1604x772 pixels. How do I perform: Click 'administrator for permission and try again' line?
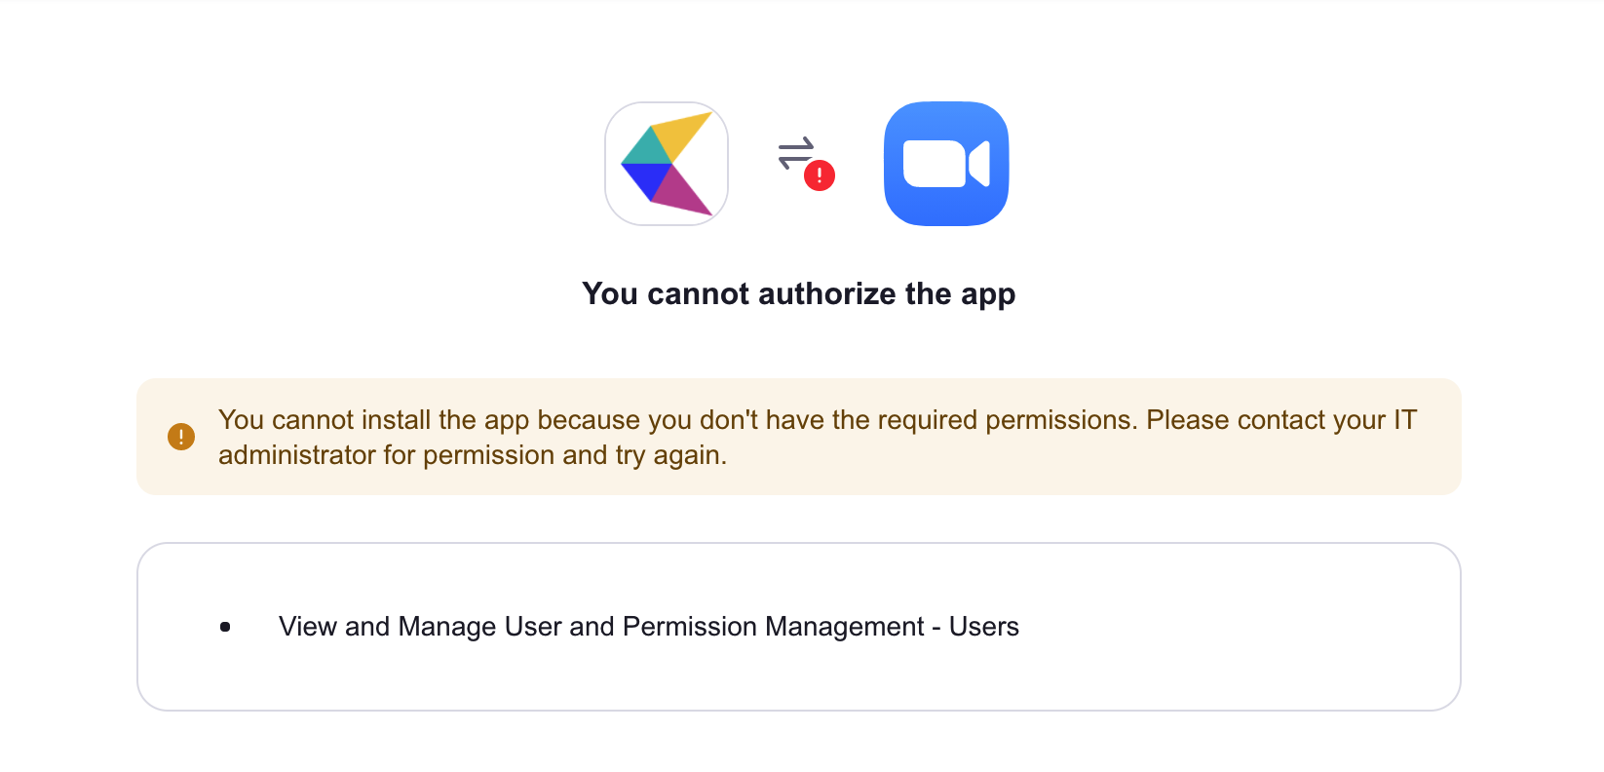point(473,455)
